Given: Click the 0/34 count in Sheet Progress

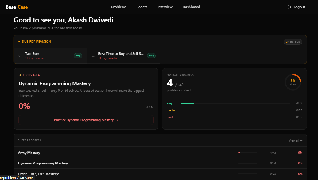Looking at the screenshot, I should tap(273, 163).
